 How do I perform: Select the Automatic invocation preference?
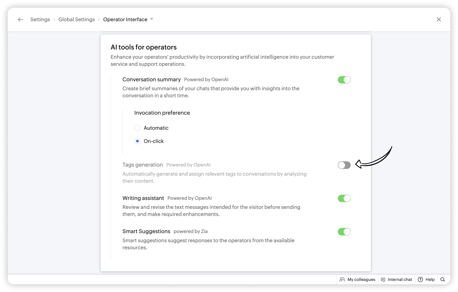(x=137, y=128)
